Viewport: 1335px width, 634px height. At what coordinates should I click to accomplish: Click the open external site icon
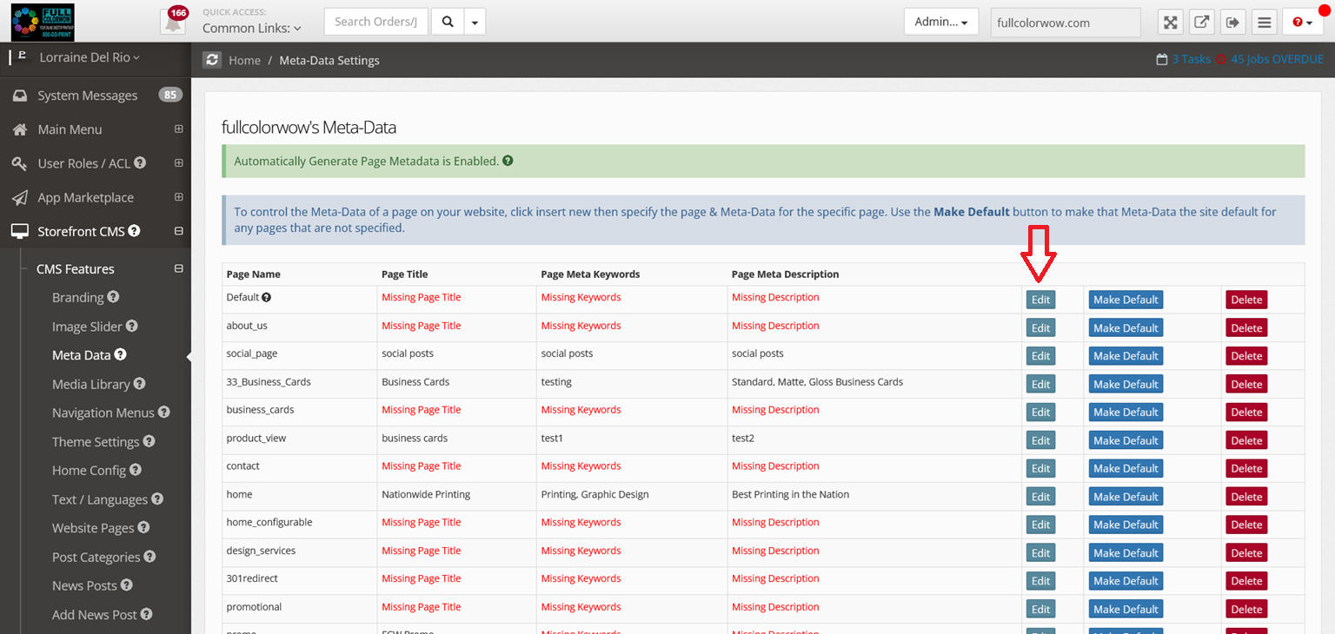tap(1201, 23)
